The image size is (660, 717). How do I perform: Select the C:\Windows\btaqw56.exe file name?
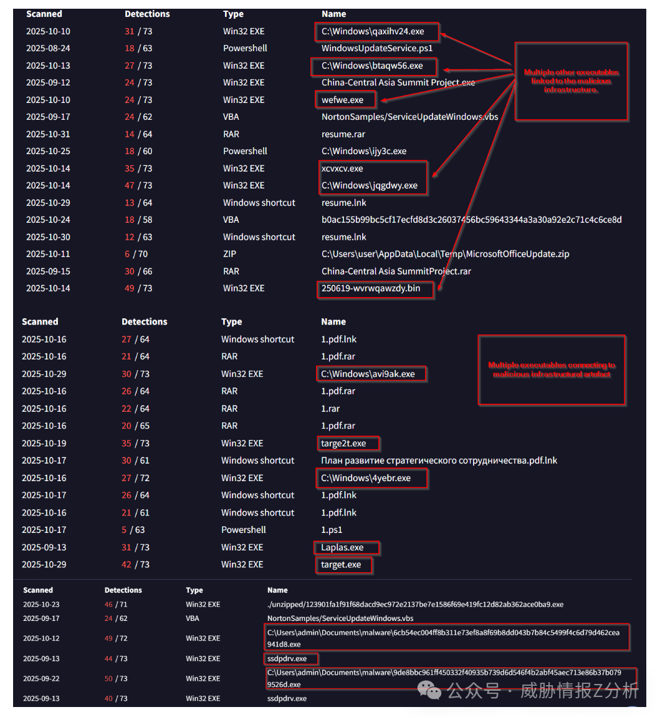372,66
